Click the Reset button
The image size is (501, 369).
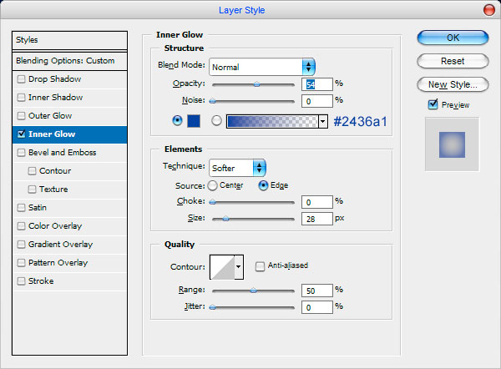(453, 61)
